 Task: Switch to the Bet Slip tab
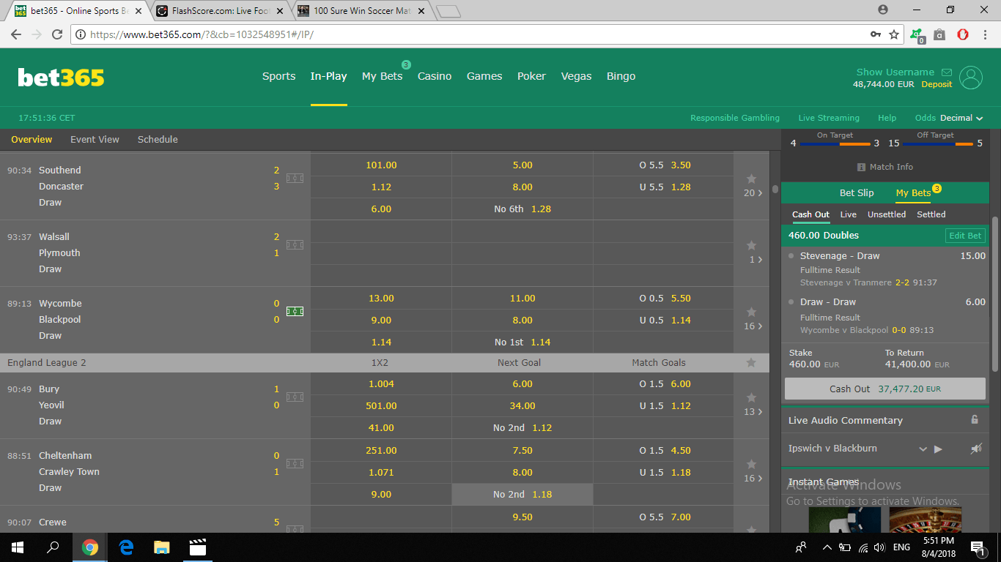(857, 193)
